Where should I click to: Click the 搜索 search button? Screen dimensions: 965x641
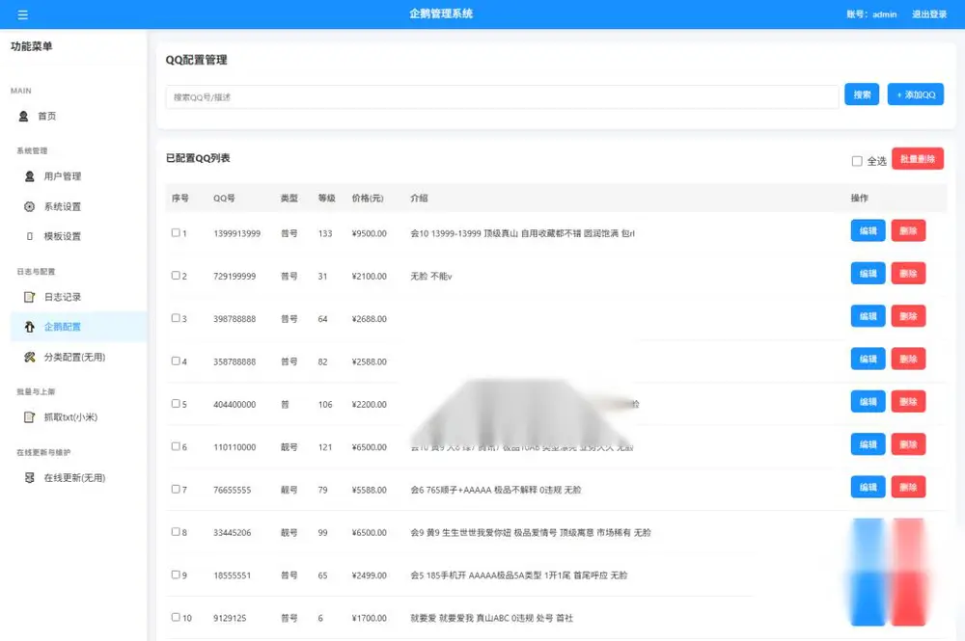pos(862,94)
